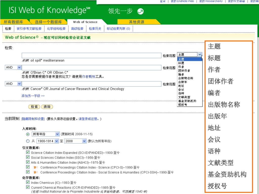
Task: Click the ISI Web of Knowledge logo
Action: click(x=49, y=10)
